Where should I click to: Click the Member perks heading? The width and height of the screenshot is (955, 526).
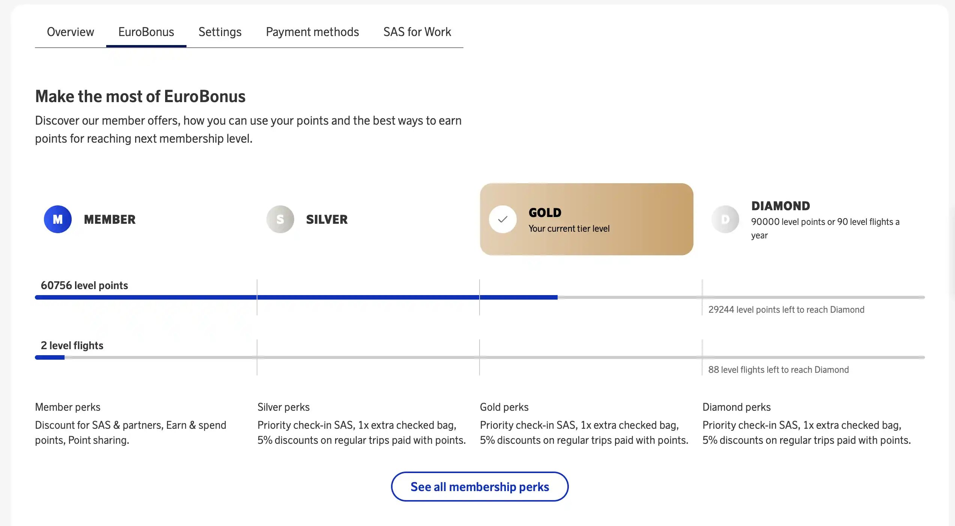coord(68,407)
